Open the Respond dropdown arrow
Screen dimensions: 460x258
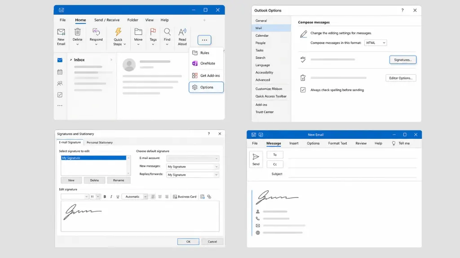click(x=96, y=44)
